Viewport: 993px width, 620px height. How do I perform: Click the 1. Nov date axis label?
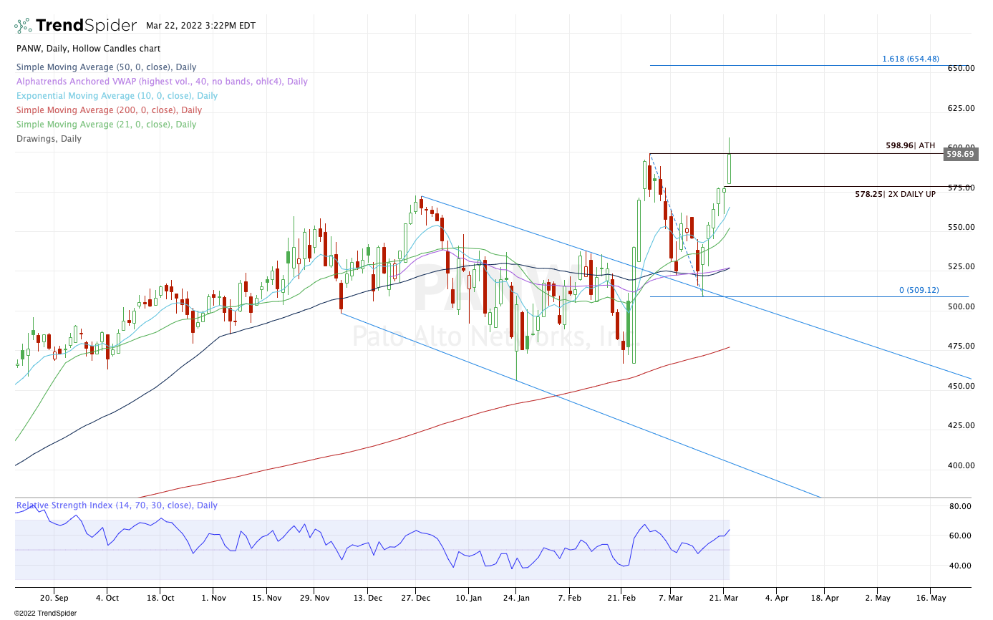(213, 597)
